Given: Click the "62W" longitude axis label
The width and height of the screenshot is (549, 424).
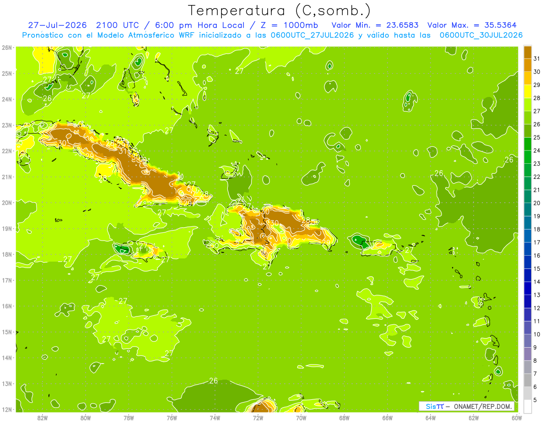Looking at the screenshot, I should pos(474,417).
